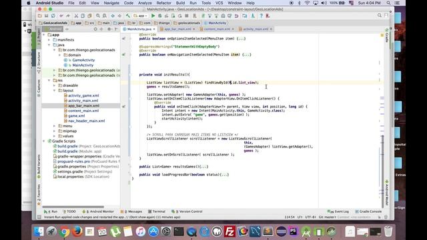427x240 pixels.
Task: Click the Spotlight search icon in menu bar
Action: click(x=388, y=3)
